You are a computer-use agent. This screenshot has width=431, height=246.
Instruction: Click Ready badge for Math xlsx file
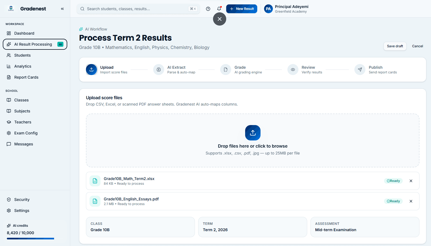pos(393,181)
